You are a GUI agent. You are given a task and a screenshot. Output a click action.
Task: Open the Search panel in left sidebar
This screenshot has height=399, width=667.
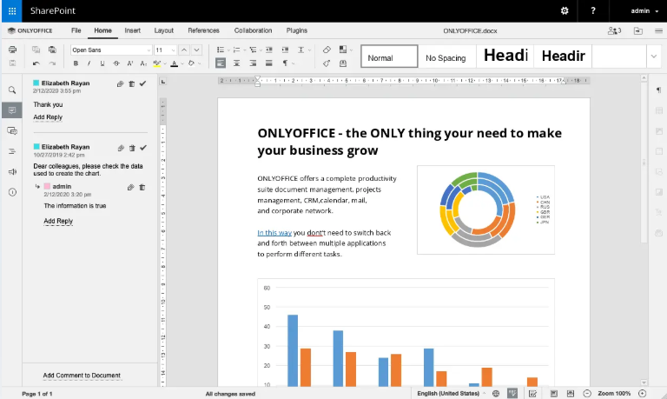click(12, 90)
